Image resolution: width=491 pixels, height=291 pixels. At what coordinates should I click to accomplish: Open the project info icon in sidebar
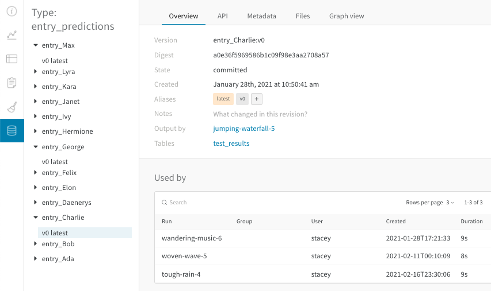pos(12,11)
